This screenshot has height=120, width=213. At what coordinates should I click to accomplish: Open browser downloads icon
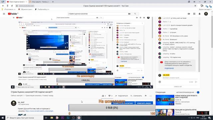(210, 6)
